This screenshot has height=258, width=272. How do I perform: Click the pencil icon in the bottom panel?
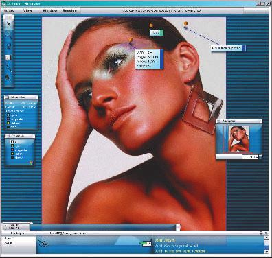tap(43, 244)
